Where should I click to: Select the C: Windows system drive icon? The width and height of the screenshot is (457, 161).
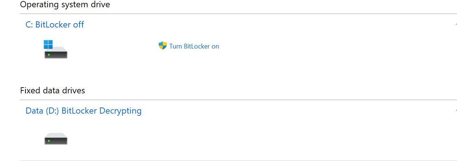click(x=56, y=49)
